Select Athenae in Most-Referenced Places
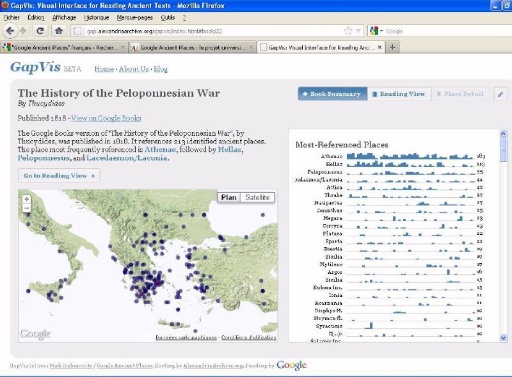Image resolution: width=512 pixels, height=377 pixels. click(332, 156)
